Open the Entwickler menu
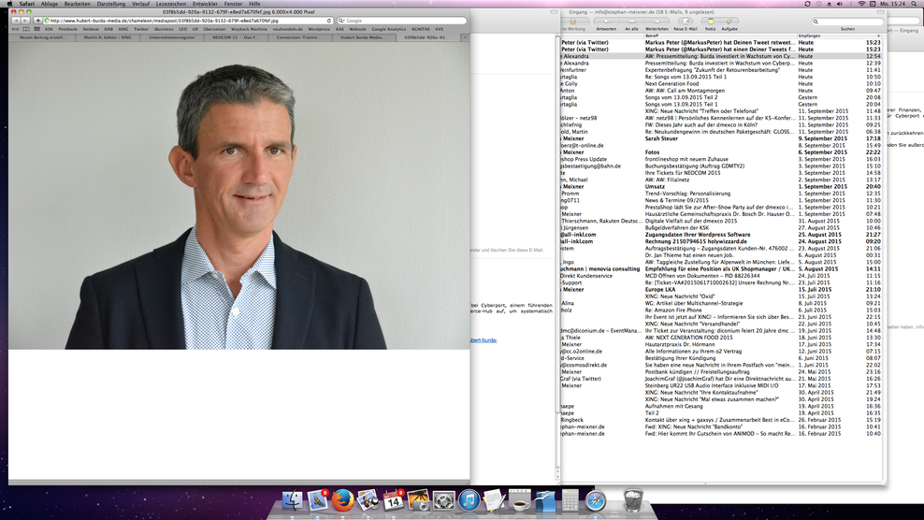This screenshot has height=520, width=924. click(205, 4)
